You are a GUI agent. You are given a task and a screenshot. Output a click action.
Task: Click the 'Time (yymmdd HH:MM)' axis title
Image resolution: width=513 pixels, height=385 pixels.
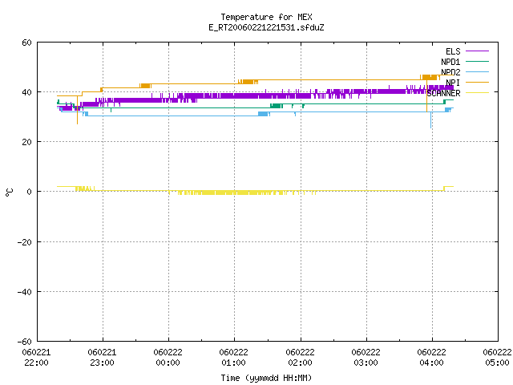click(x=266, y=378)
